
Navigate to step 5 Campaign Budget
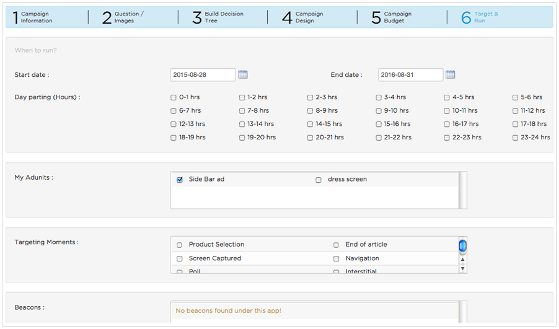[393, 17]
